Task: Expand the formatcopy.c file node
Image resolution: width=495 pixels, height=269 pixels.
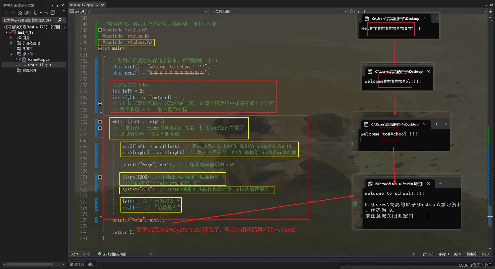Action: pos(16,59)
